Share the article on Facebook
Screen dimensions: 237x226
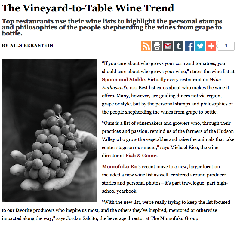click(x=189, y=46)
